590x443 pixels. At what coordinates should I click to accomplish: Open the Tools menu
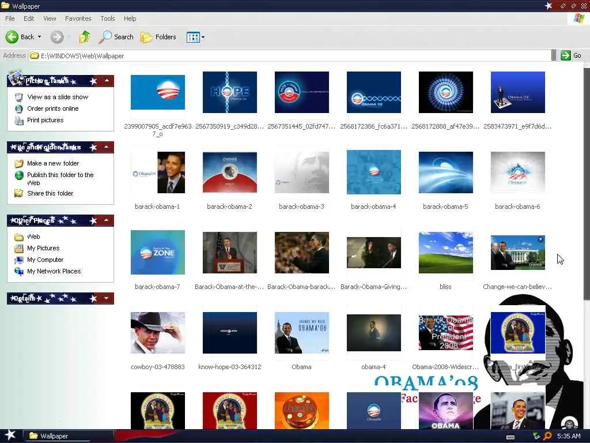point(108,18)
